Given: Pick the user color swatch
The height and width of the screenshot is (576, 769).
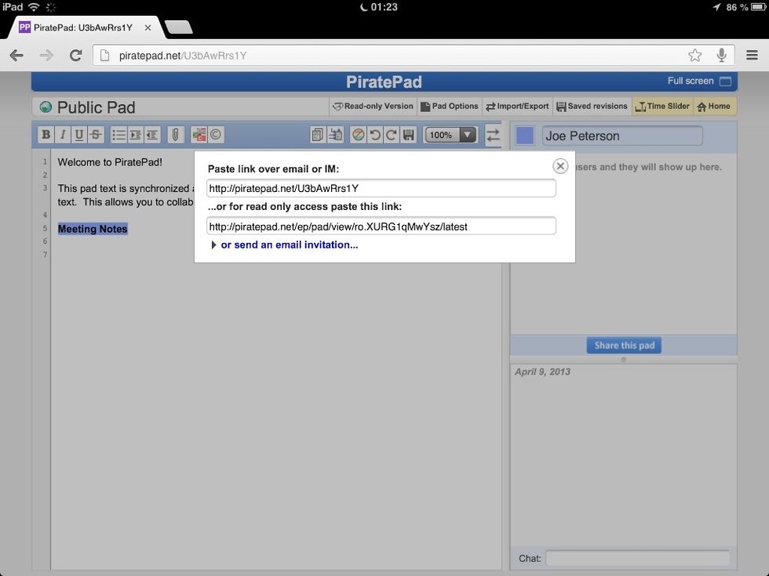Looking at the screenshot, I should click(x=525, y=136).
